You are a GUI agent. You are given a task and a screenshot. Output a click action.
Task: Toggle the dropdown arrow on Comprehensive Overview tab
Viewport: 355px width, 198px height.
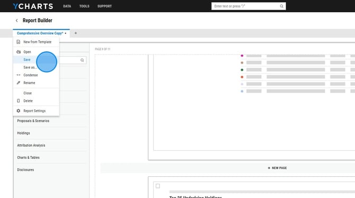[x=65, y=33]
